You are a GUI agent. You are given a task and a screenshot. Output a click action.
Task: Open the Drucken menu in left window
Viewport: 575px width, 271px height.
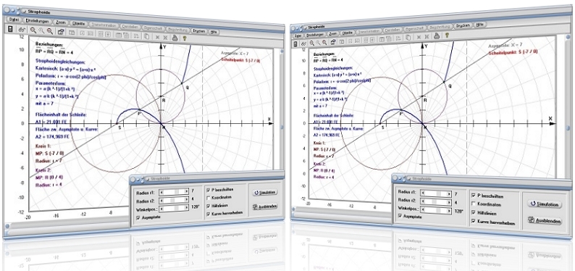click(199, 31)
